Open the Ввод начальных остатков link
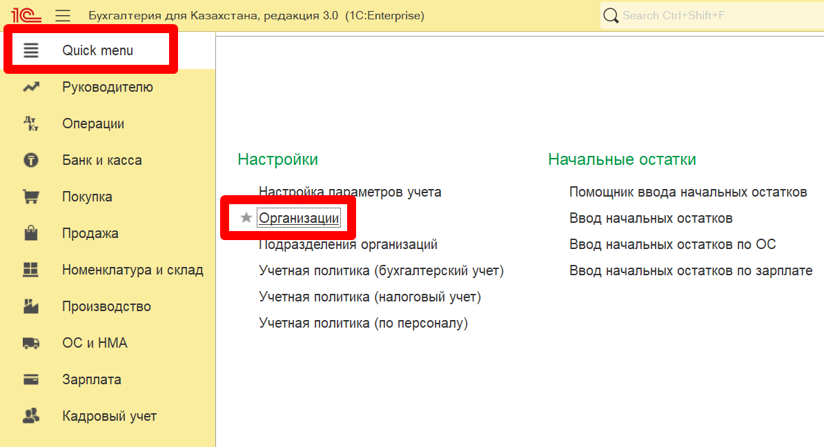 tap(651, 218)
